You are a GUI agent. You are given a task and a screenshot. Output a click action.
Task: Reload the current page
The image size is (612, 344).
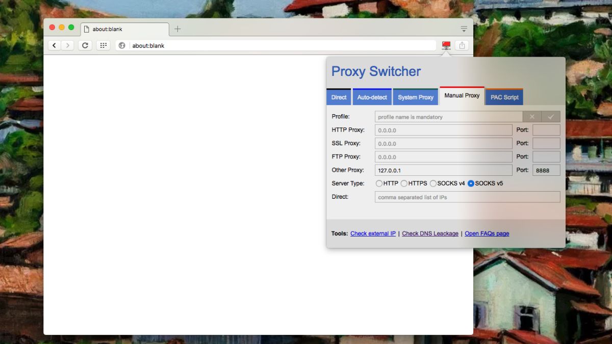click(85, 45)
